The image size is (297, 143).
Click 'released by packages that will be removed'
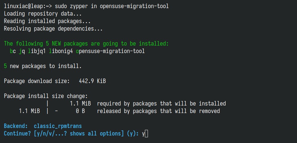pos(158,111)
